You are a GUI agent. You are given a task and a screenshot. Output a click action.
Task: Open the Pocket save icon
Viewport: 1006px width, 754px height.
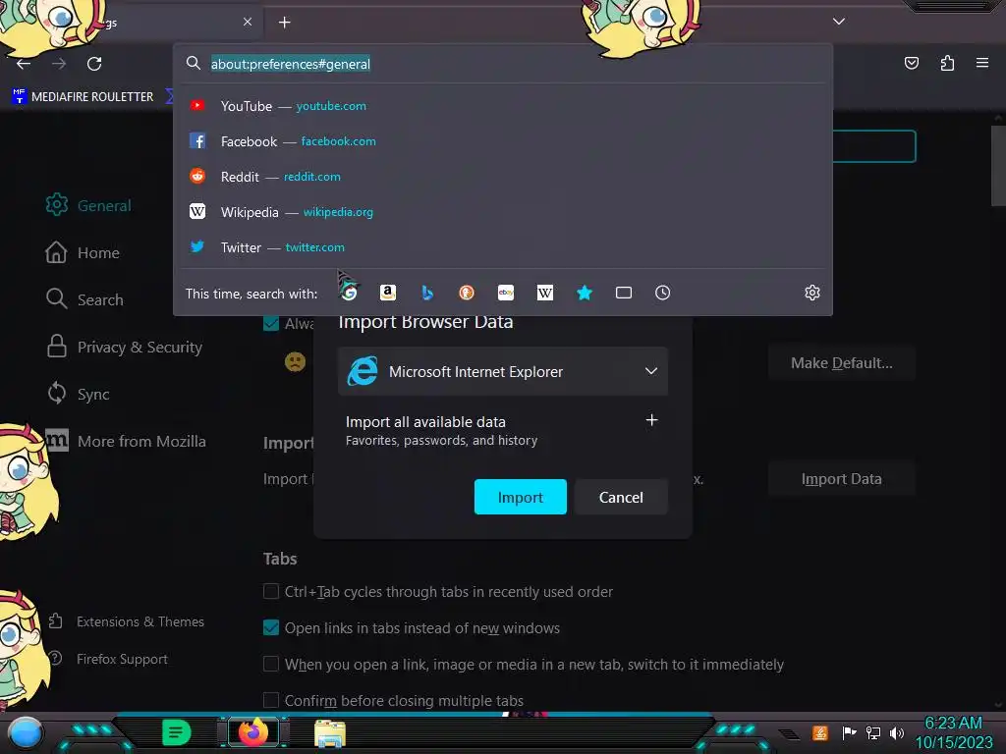[911, 63]
